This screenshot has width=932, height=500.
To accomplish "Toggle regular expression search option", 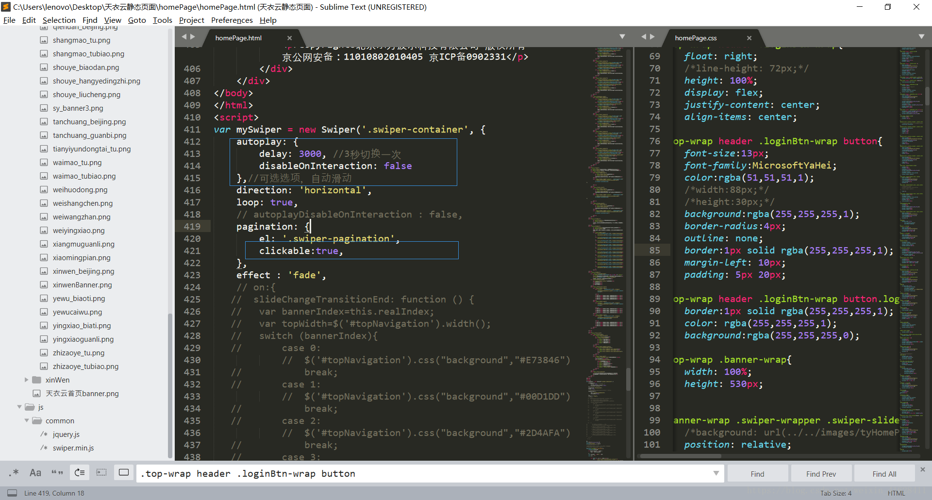I will coord(14,473).
